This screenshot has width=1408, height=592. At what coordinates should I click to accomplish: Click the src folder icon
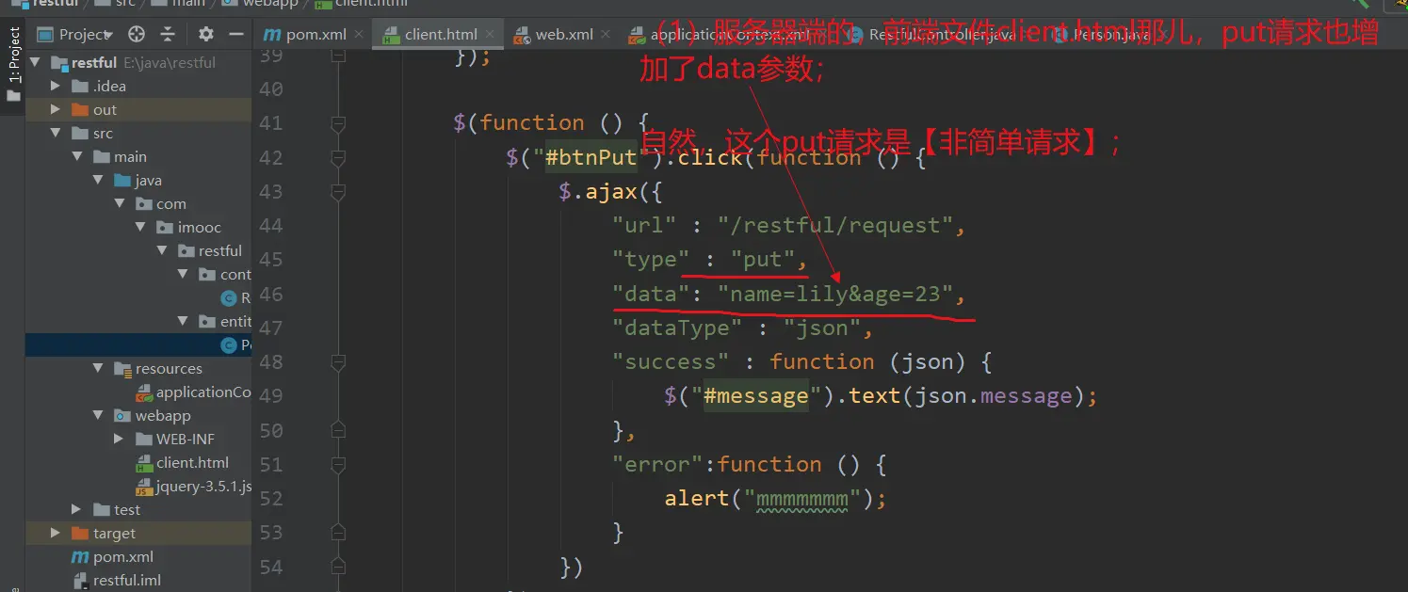(x=80, y=134)
